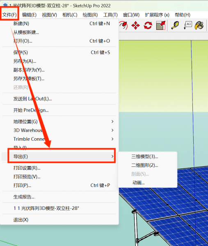Open the 帮助(H) menu
Viewport: 208px width, 246px height.
(183, 15)
